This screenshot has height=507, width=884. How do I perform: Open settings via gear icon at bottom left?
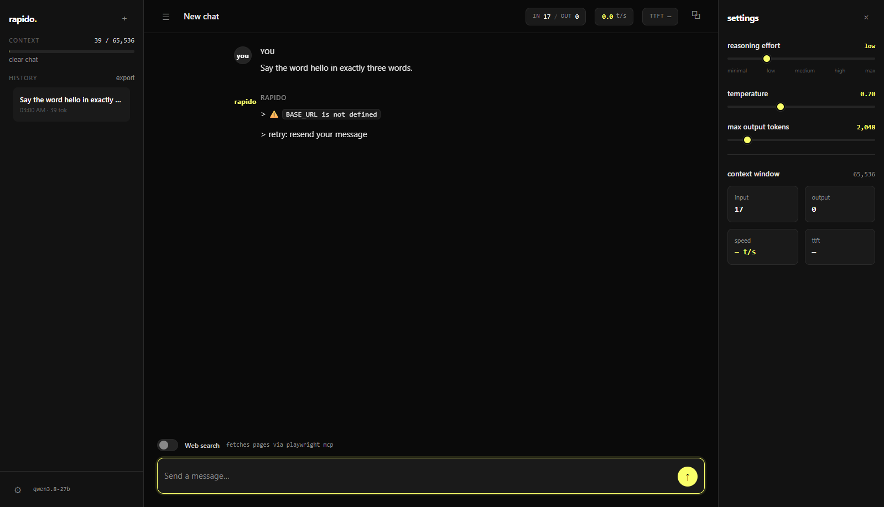point(18,490)
